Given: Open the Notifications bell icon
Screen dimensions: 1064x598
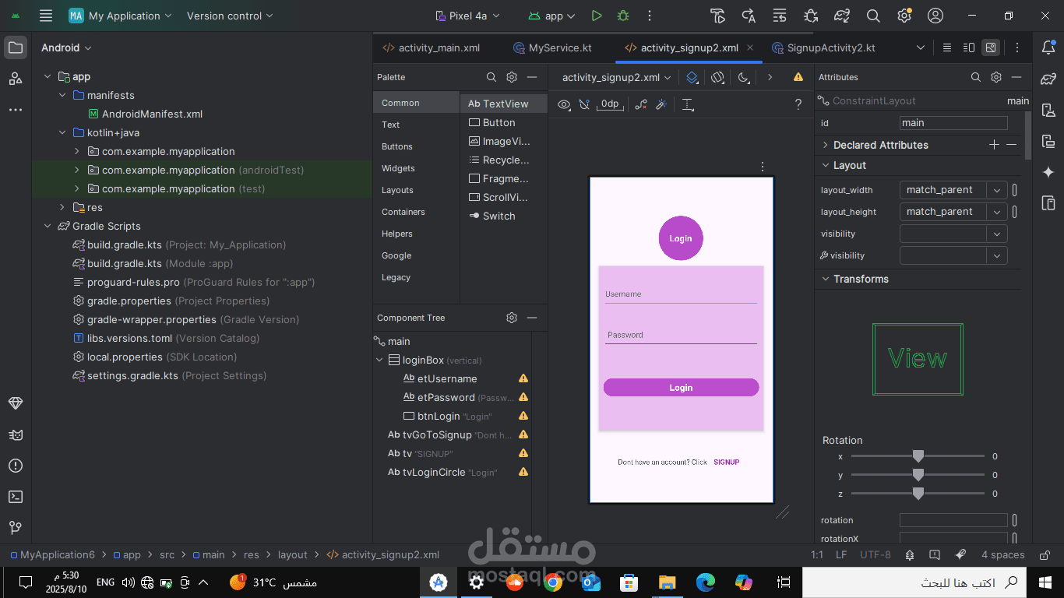Looking at the screenshot, I should click(x=1048, y=47).
